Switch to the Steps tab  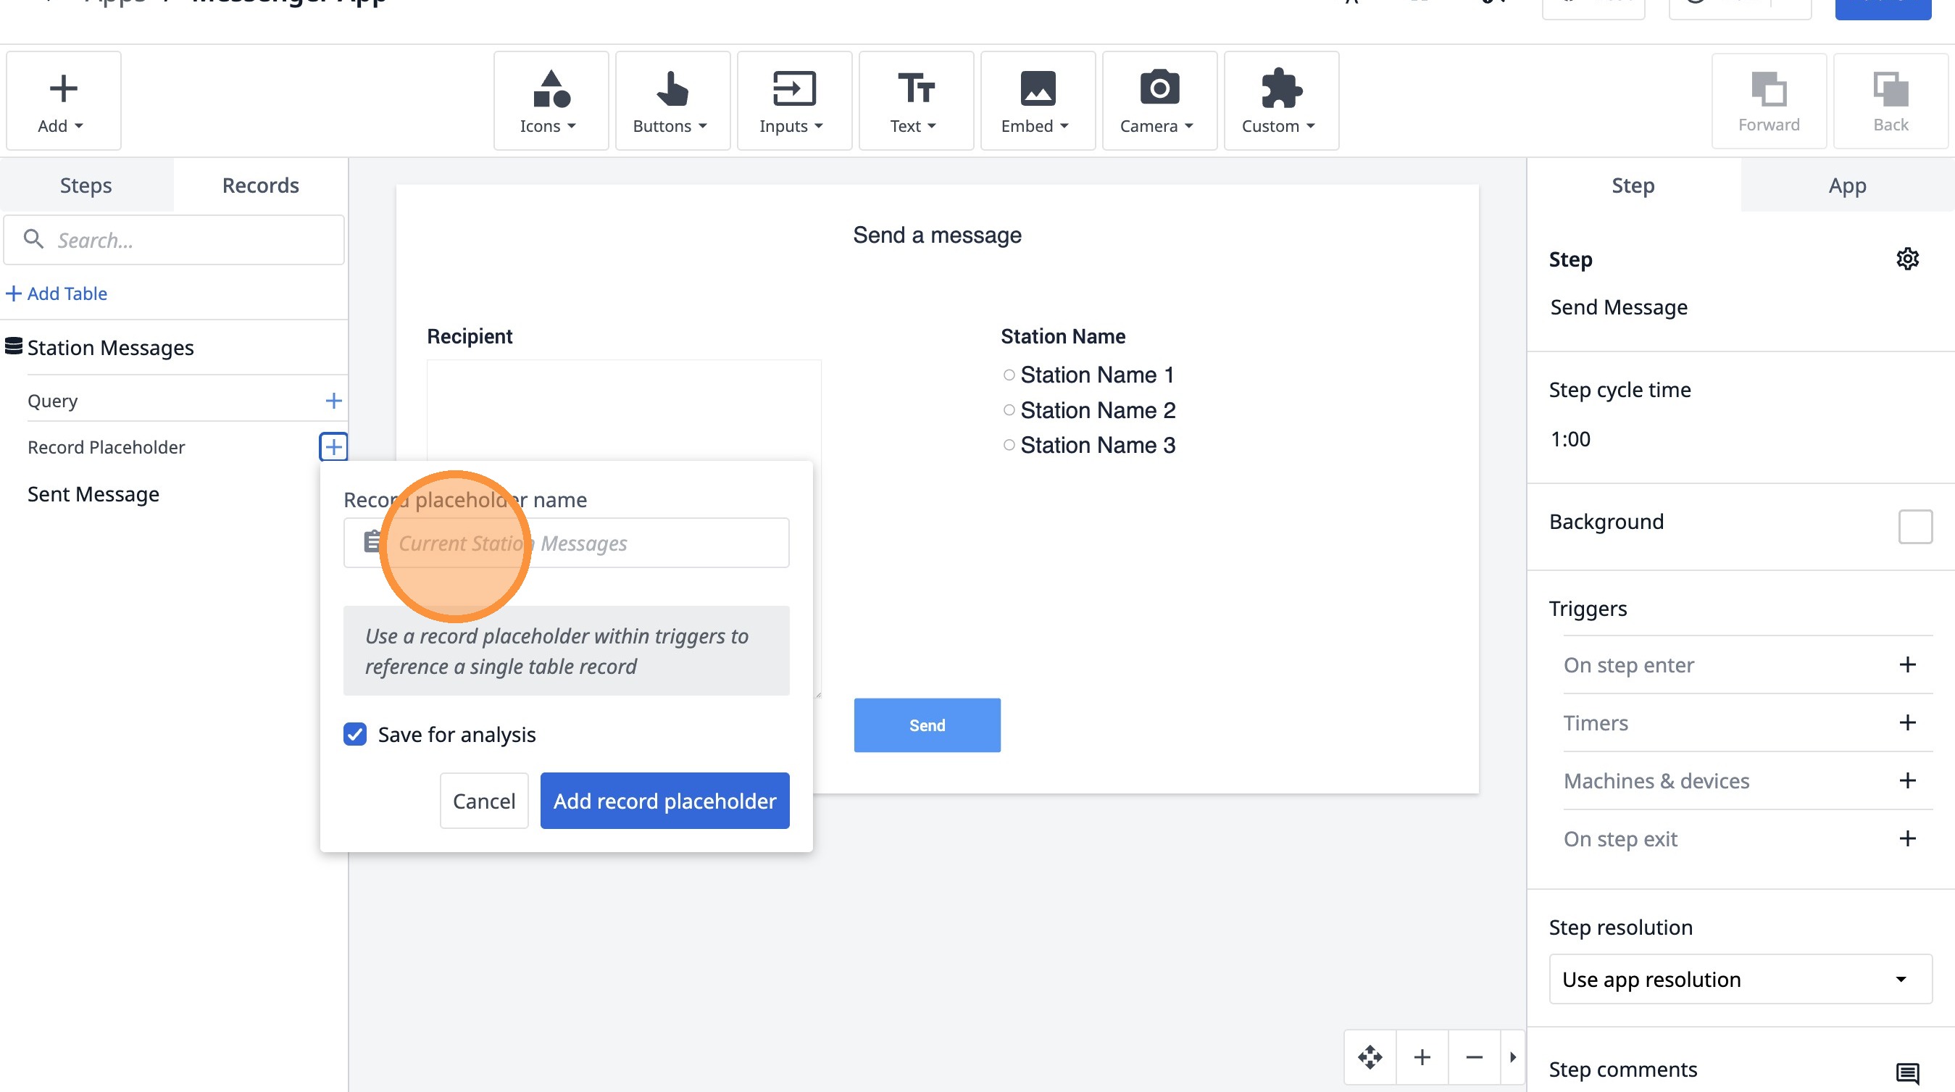click(x=86, y=186)
